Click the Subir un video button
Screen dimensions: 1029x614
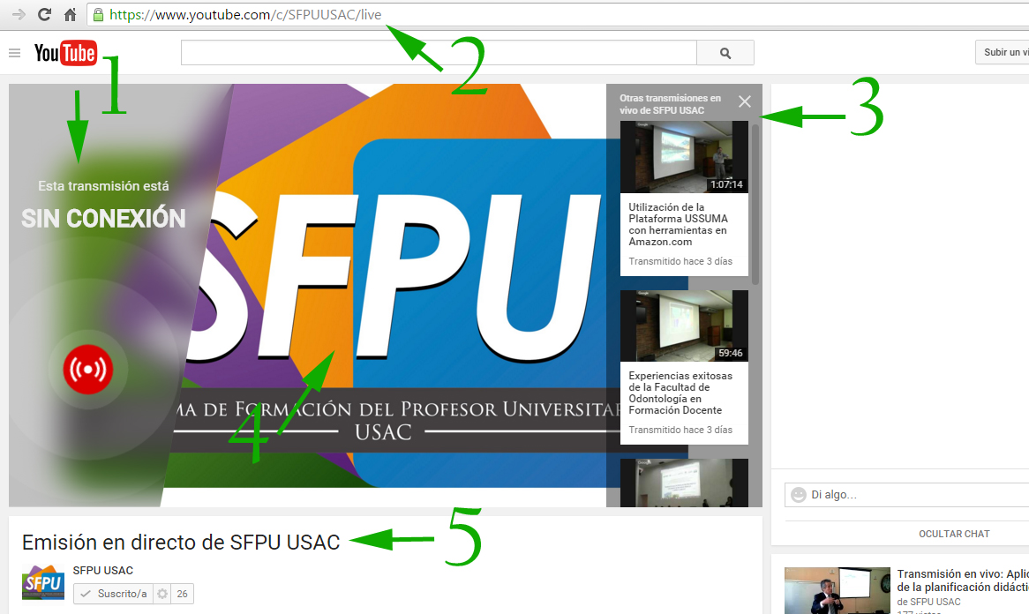tap(1003, 52)
